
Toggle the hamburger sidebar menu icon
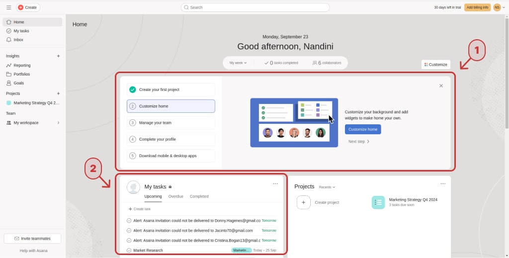click(x=9, y=7)
